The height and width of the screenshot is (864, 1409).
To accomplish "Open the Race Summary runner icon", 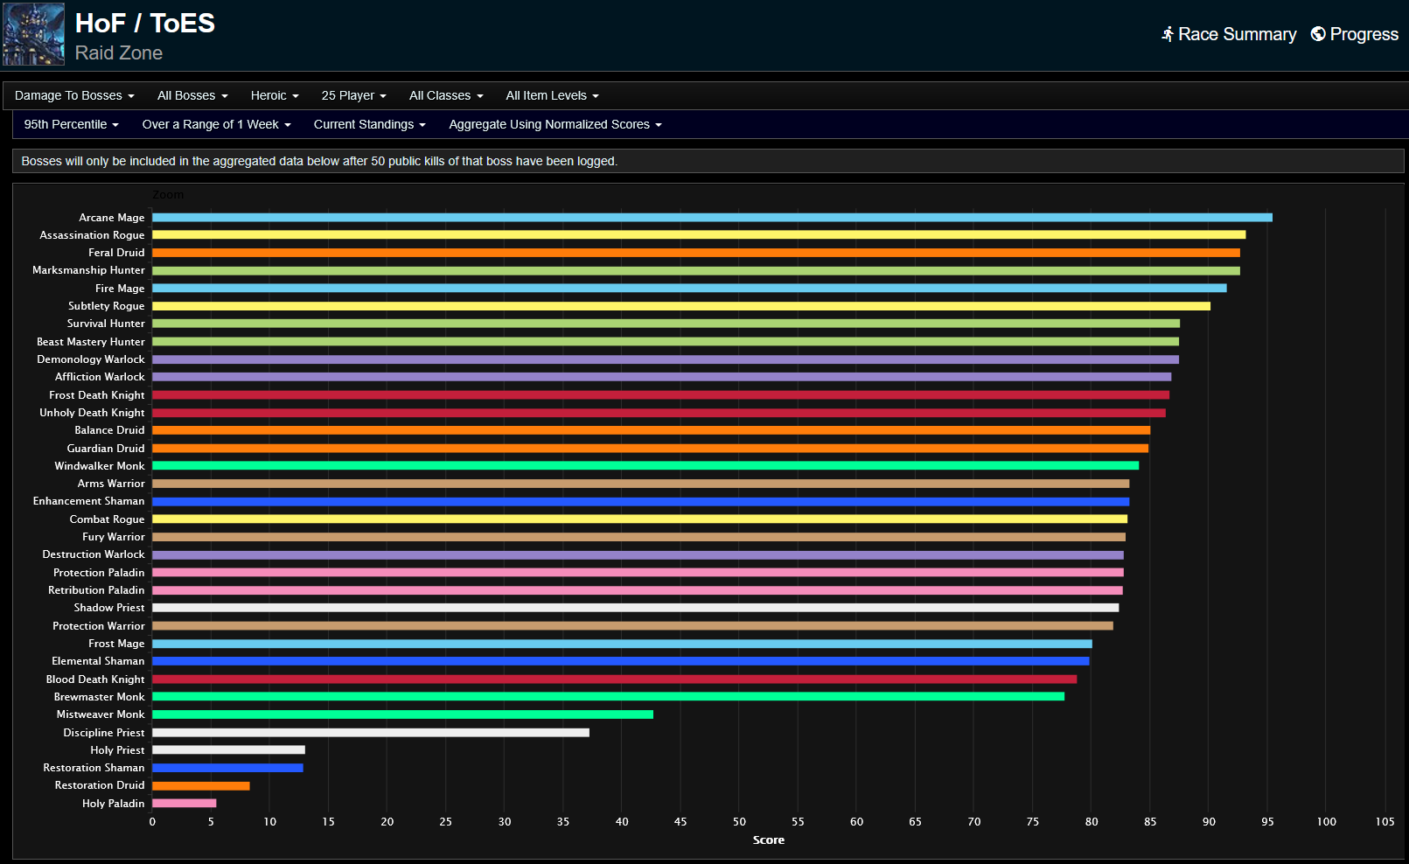I will point(1167,34).
